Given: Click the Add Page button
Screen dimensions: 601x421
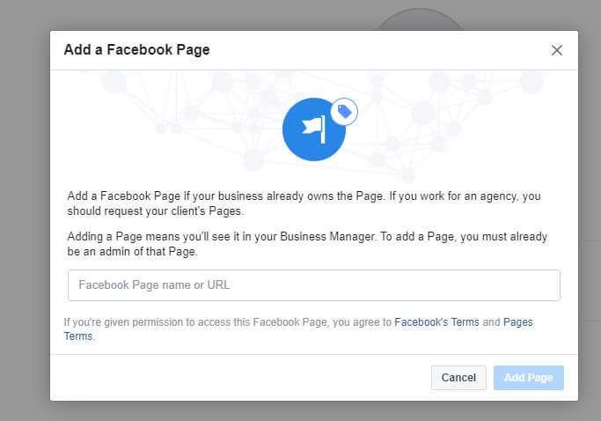Looking at the screenshot, I should click(529, 378).
